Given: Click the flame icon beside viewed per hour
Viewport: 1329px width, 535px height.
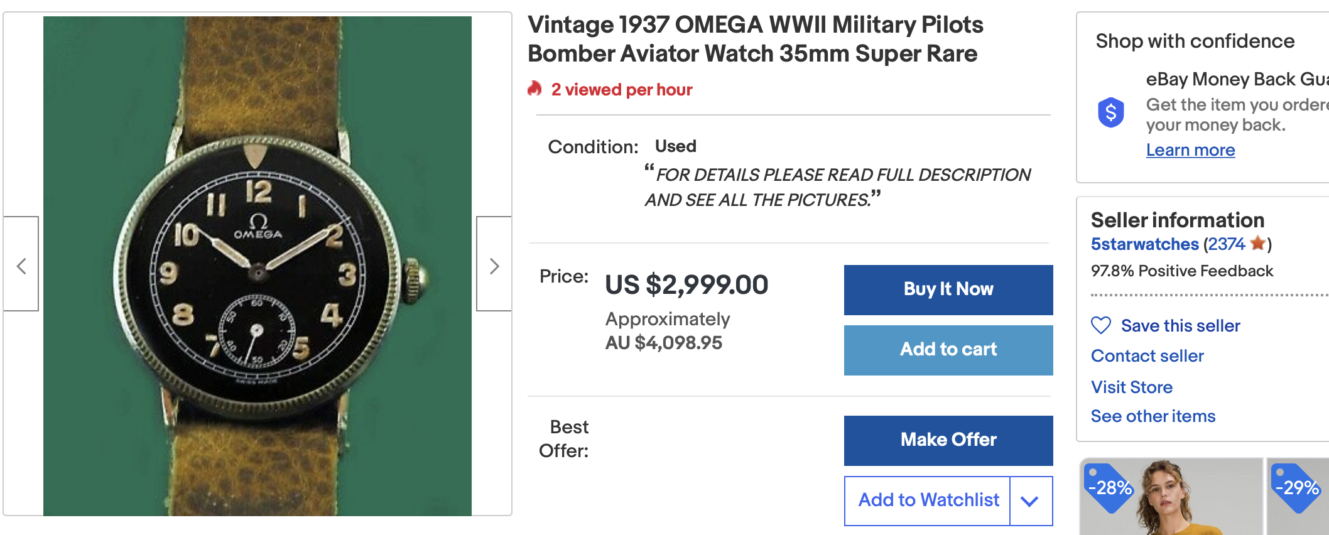Looking at the screenshot, I should click(x=534, y=89).
